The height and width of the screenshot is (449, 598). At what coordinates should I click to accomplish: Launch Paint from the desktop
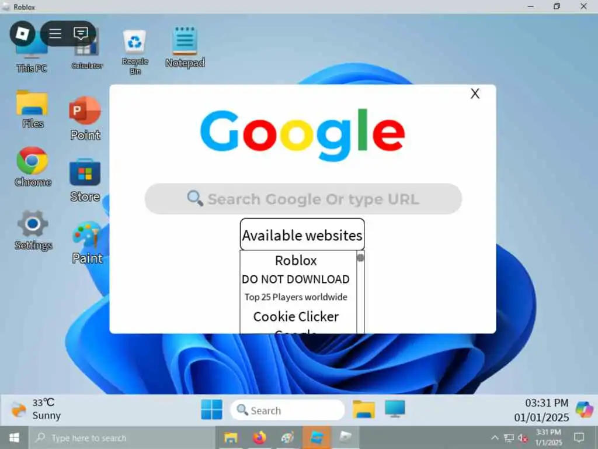coord(88,243)
